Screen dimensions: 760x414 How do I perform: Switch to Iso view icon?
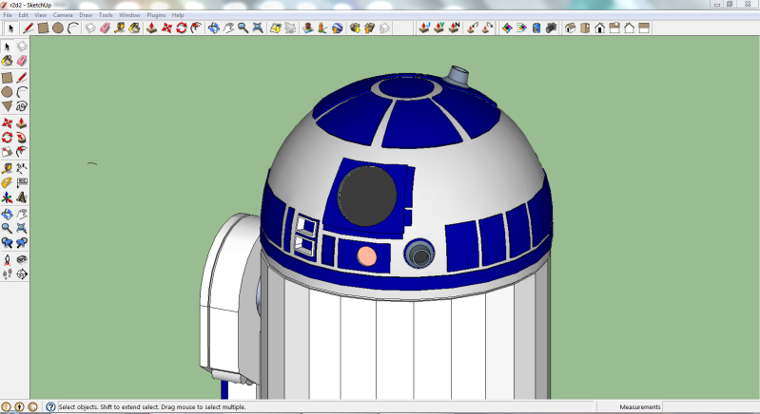(x=571, y=28)
